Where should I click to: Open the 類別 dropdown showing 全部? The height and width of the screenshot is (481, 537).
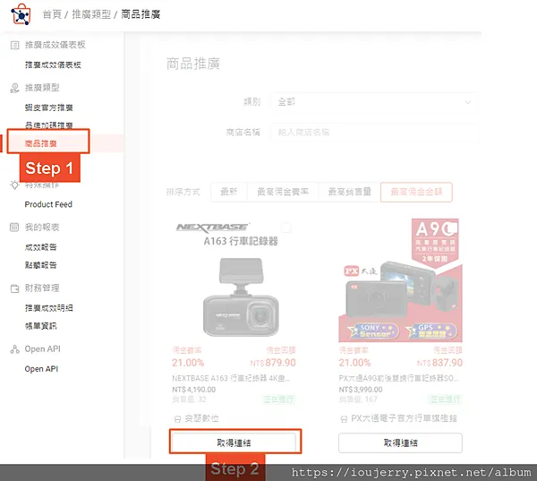point(373,102)
